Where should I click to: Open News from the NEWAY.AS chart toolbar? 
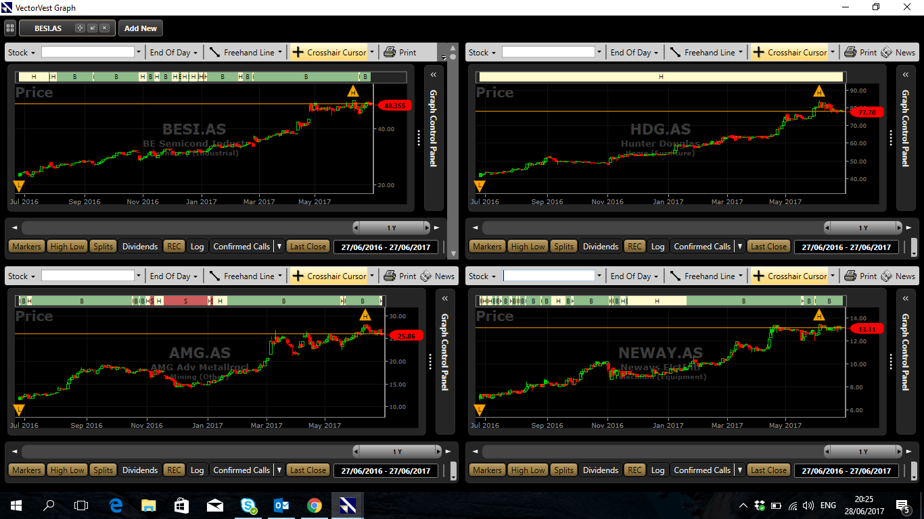(x=898, y=276)
